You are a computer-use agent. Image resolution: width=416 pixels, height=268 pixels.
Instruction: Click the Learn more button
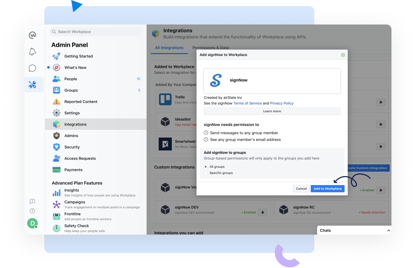coord(272,111)
